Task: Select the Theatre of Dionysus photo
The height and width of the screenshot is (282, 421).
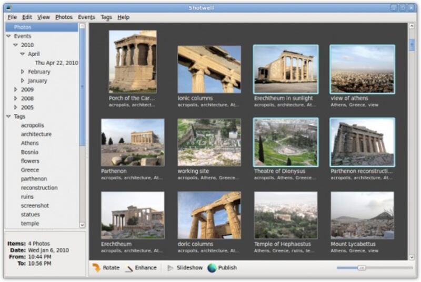Action: [x=286, y=142]
